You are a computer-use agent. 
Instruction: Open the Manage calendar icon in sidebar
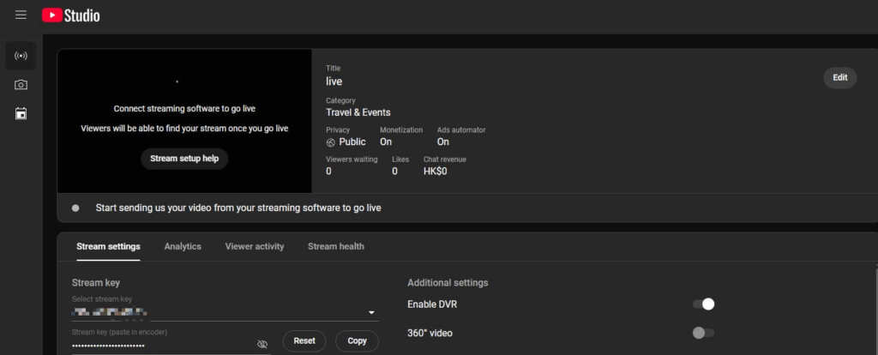click(x=21, y=113)
